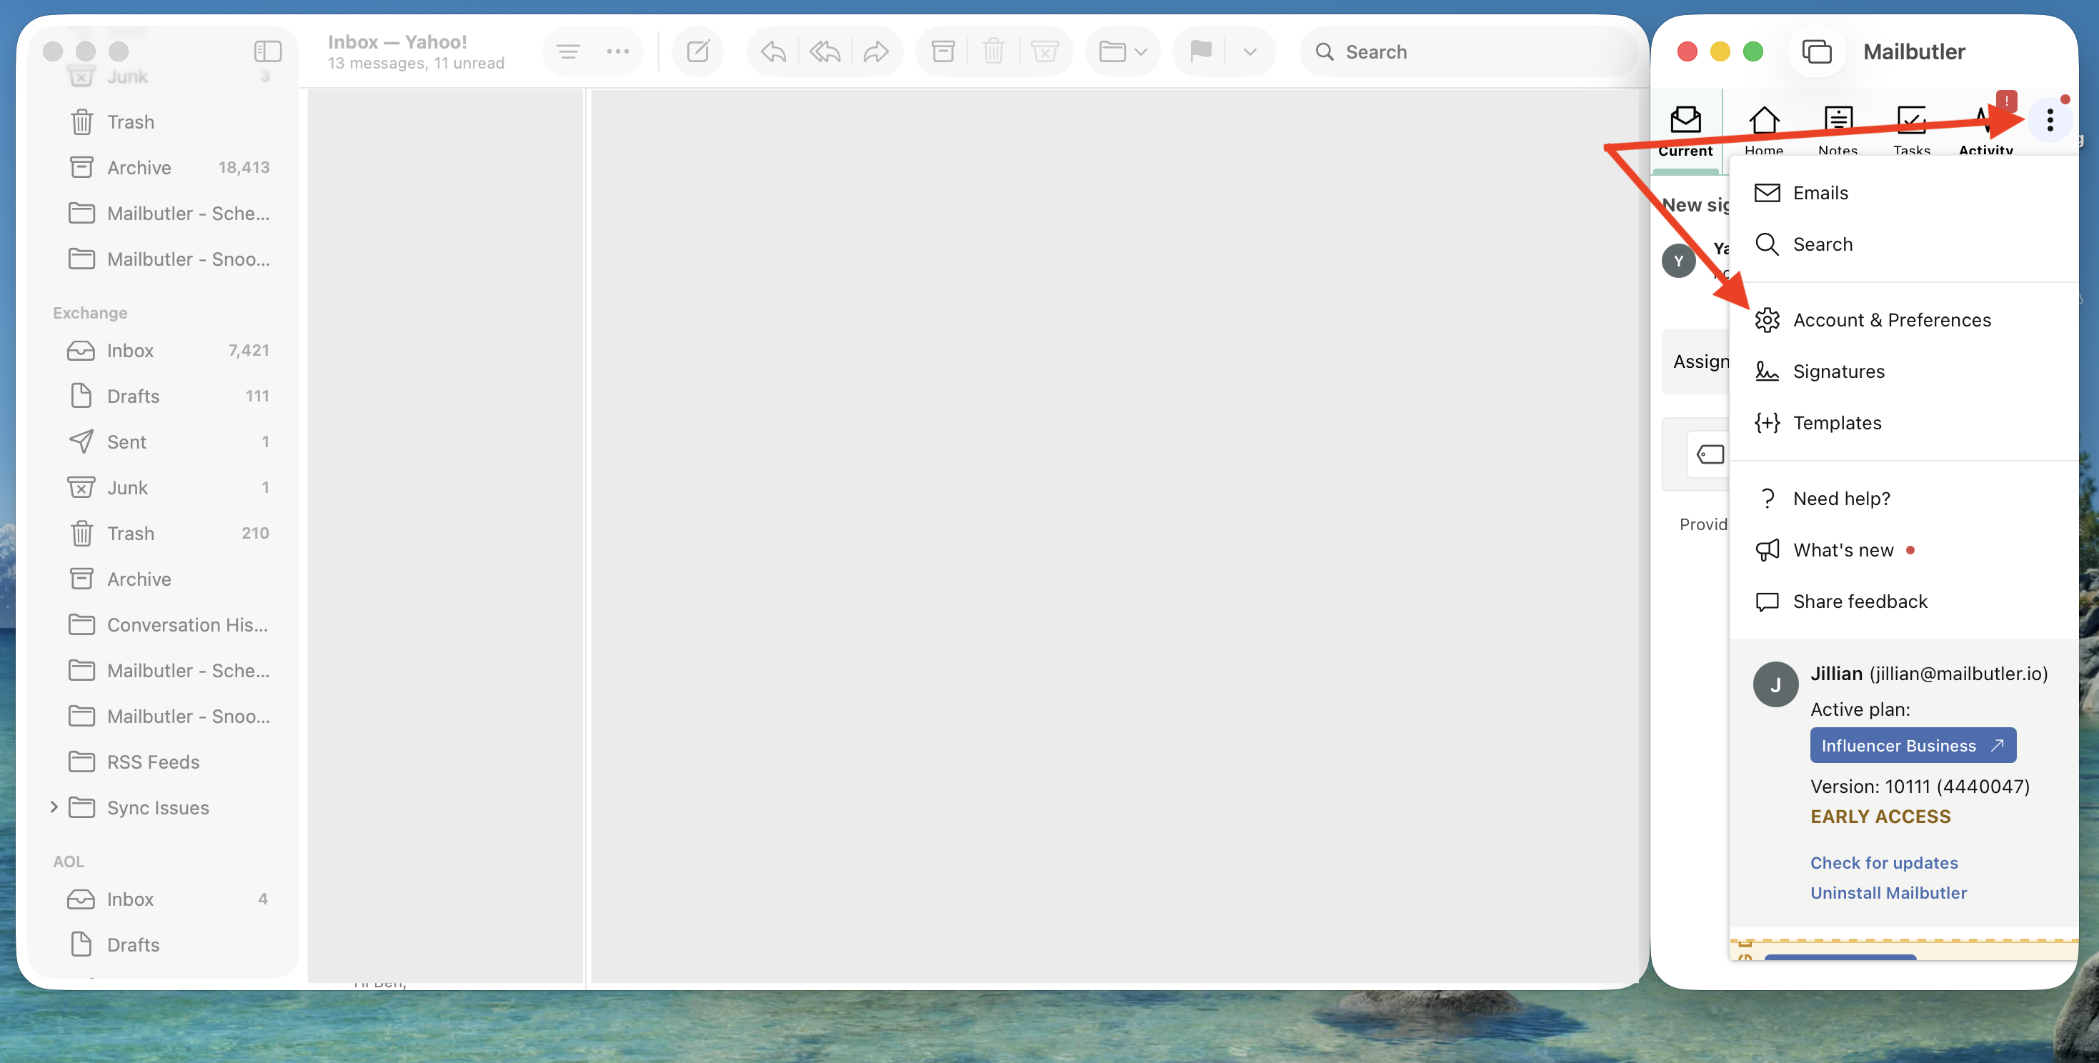The height and width of the screenshot is (1063, 2099).
Task: Flag the selected message
Action: pos(1200,52)
